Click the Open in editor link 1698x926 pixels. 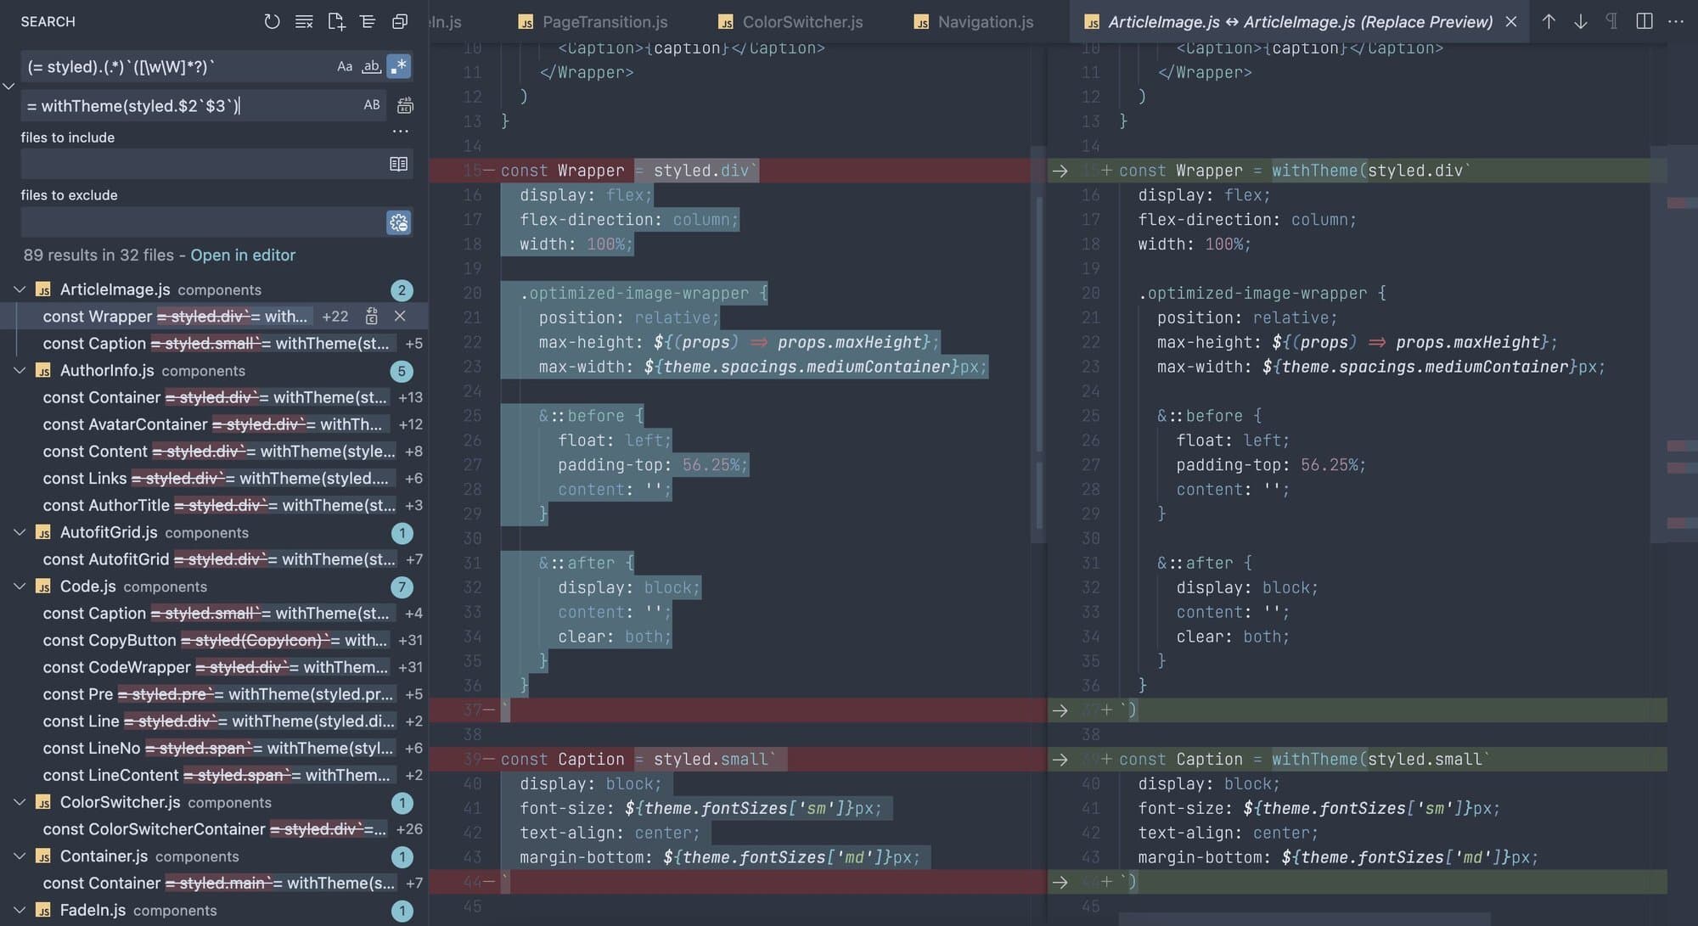pyautogui.click(x=243, y=255)
